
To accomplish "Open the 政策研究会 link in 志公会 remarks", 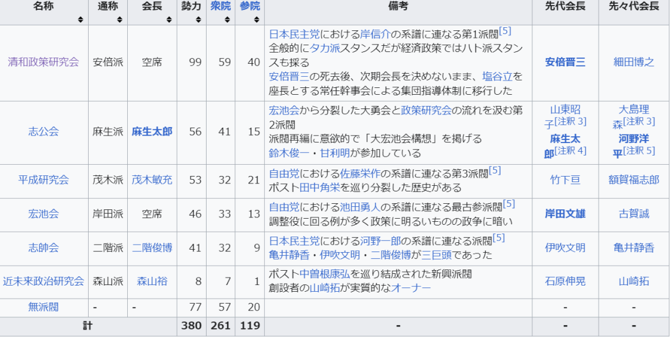I will click(x=426, y=111).
